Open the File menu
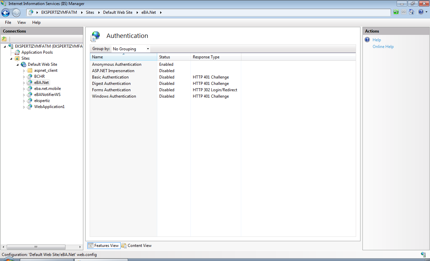Screen dimensions: 430x261 8,22
